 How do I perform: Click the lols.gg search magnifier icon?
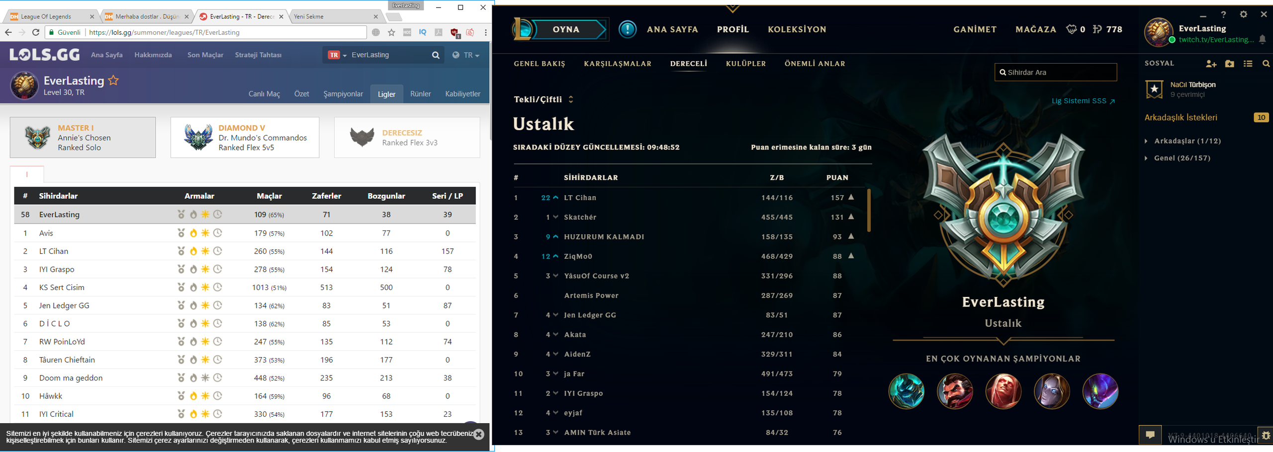(x=436, y=55)
